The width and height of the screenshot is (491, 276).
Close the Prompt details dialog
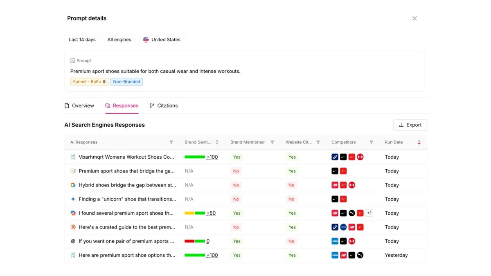414,18
